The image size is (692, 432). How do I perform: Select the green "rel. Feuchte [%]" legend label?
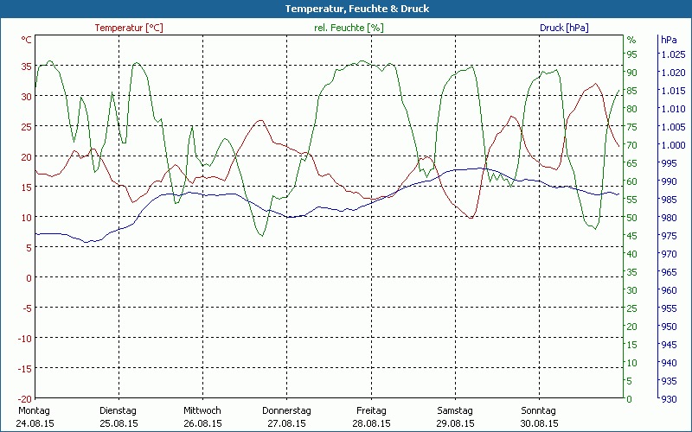coord(349,28)
